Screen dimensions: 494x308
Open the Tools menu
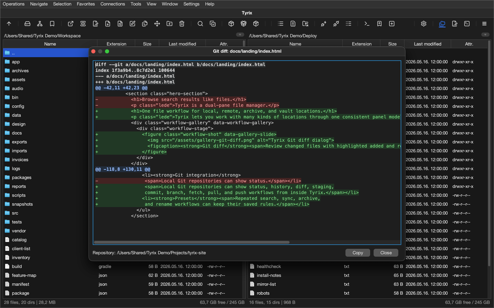click(x=136, y=4)
